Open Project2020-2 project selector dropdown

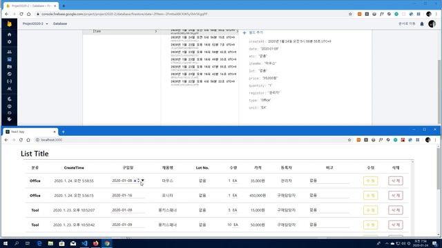(x=35, y=24)
